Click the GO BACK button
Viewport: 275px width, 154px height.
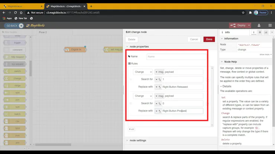14,26
